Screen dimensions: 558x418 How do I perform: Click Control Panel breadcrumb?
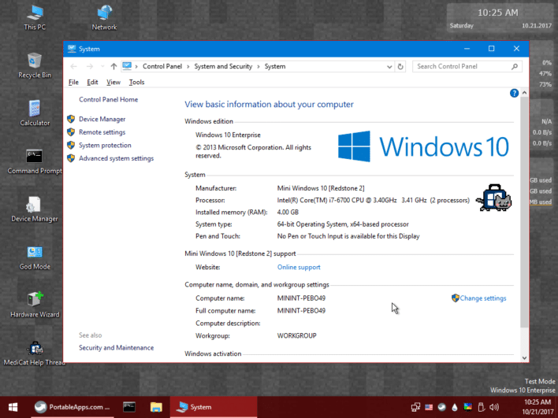point(162,66)
